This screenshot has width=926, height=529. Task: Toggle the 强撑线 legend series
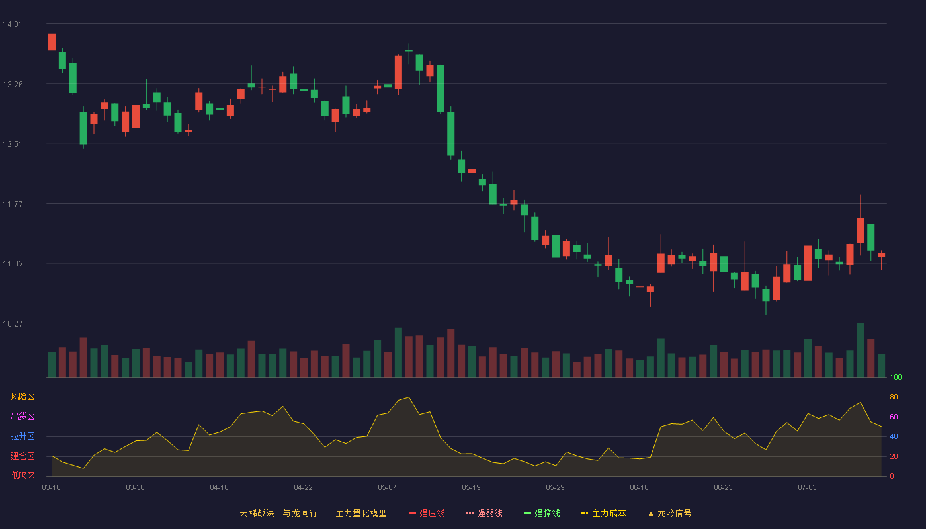[x=542, y=513]
